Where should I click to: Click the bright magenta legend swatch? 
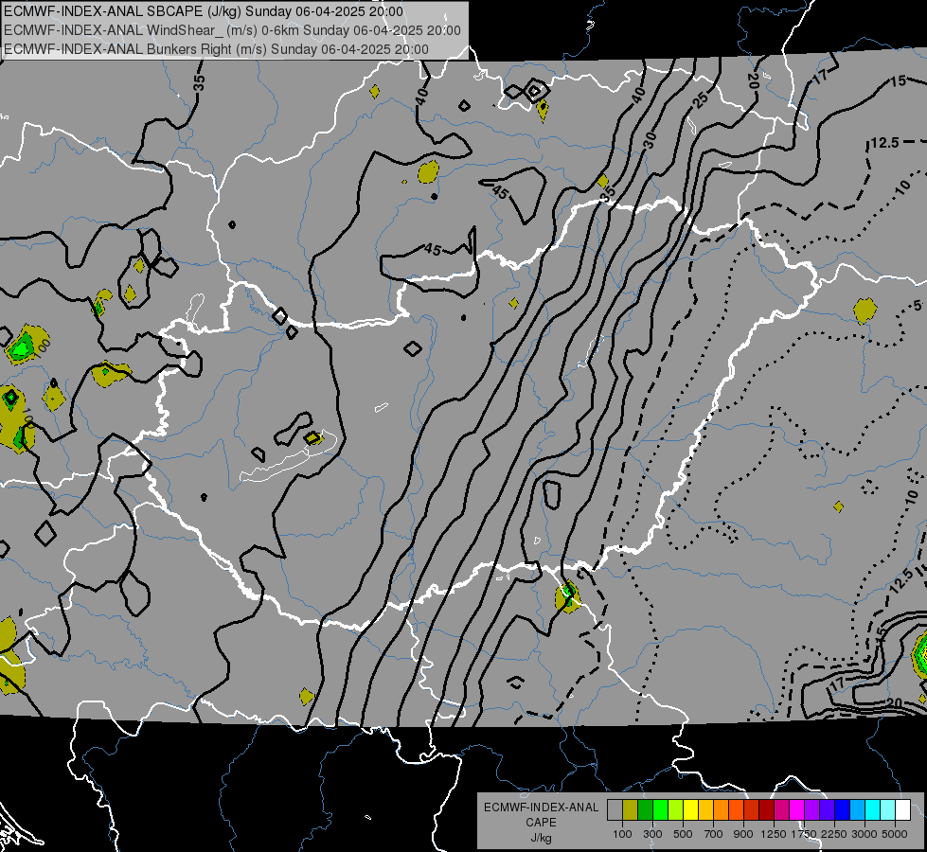coord(797,810)
